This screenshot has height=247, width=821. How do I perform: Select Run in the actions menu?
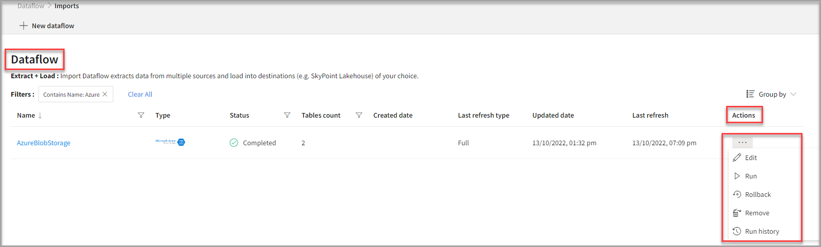click(751, 176)
